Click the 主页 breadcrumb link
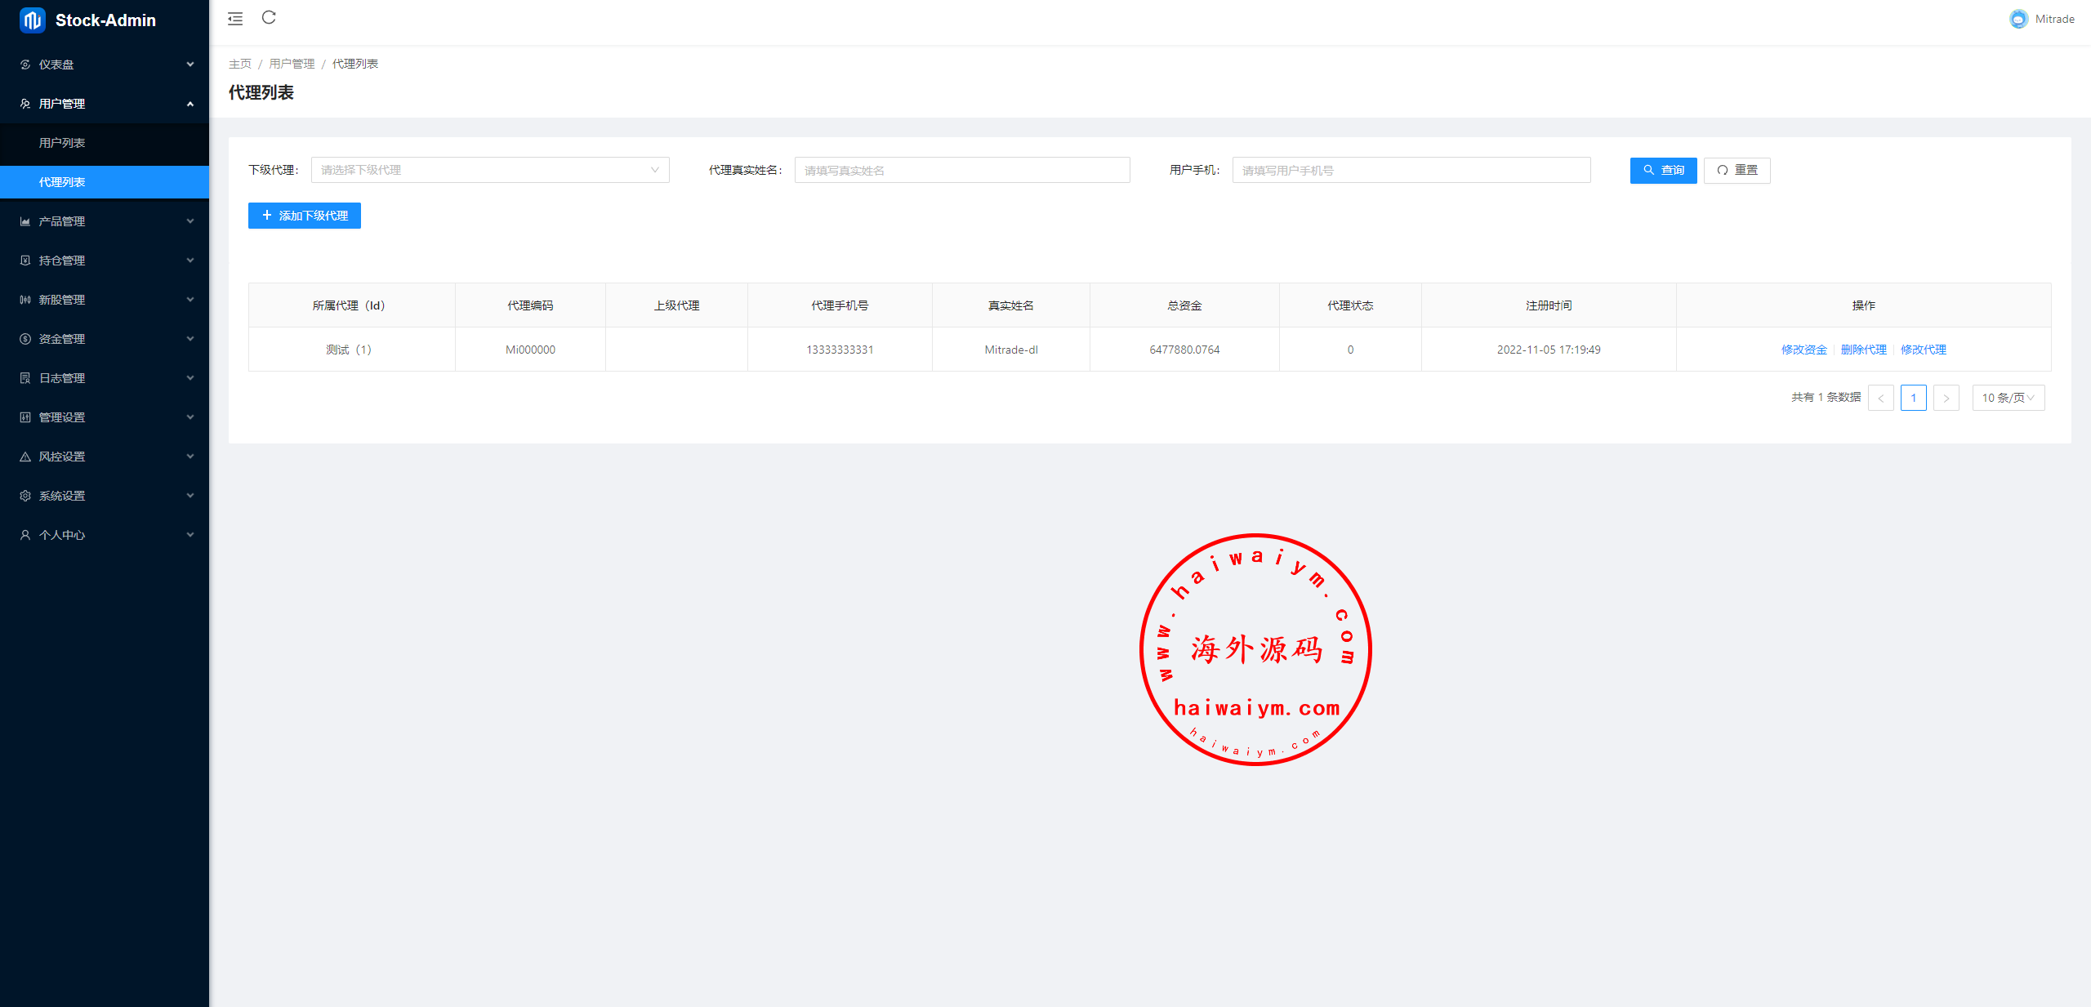The image size is (2091, 1007). coord(240,64)
